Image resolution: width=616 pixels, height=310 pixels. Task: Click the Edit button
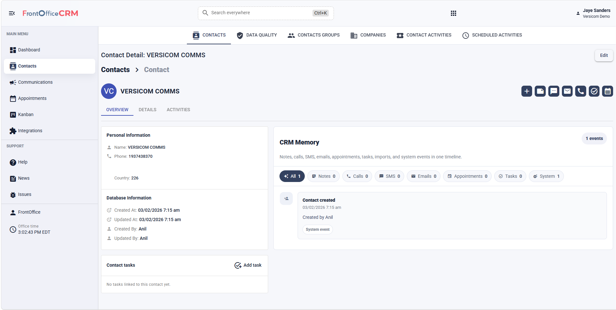(x=604, y=55)
